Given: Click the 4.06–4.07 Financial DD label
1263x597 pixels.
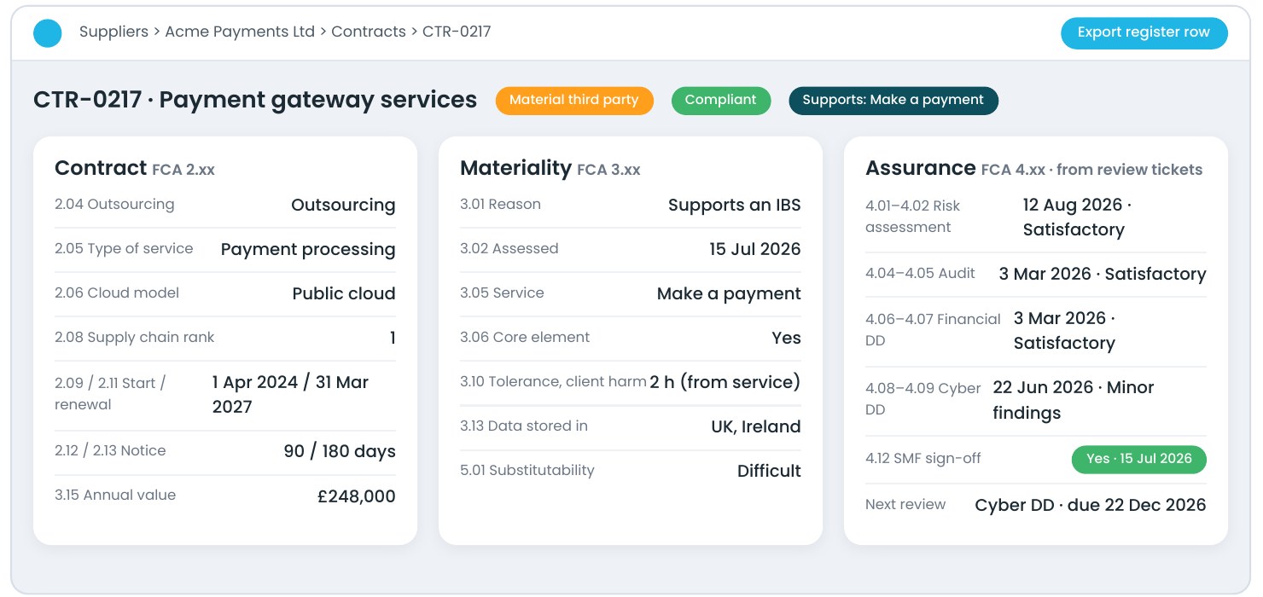Looking at the screenshot, I should [x=934, y=330].
